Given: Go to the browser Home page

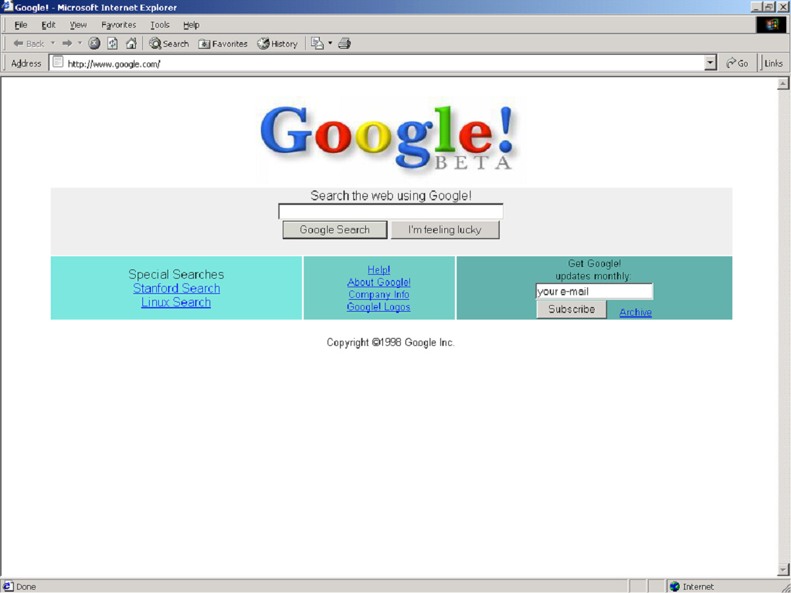Looking at the screenshot, I should tap(131, 43).
